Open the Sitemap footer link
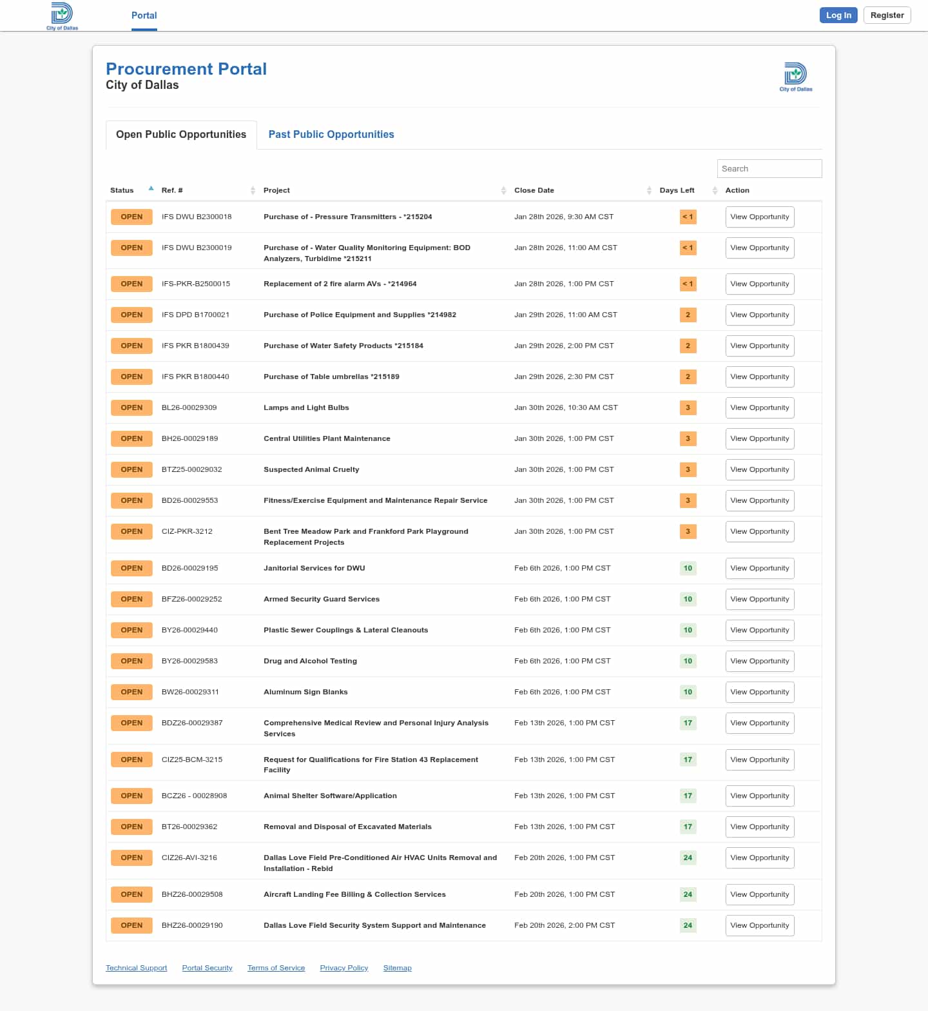Image resolution: width=928 pixels, height=1011 pixels. tap(397, 968)
